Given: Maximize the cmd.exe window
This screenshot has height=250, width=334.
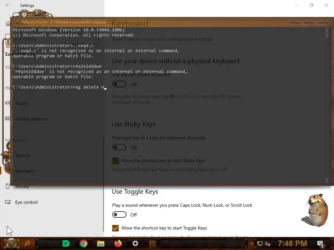Looking at the screenshot, I should coord(308,22).
